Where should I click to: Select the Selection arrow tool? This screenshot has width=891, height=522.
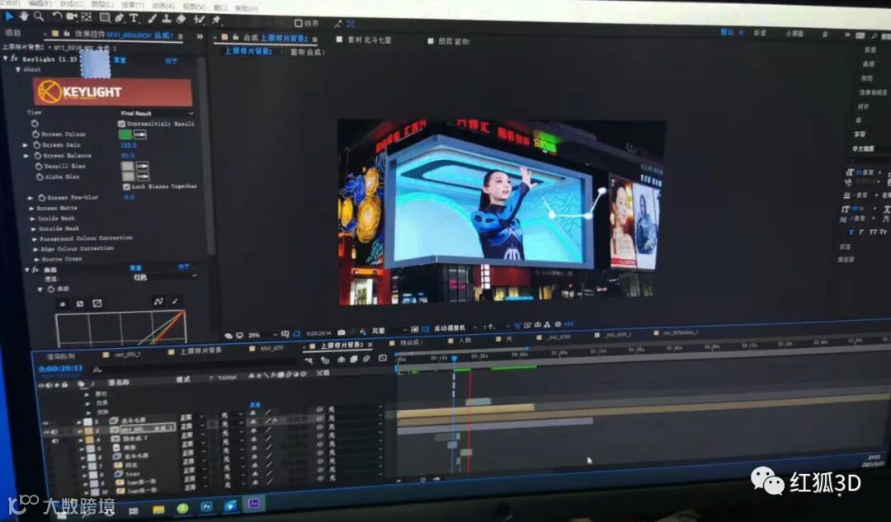point(8,16)
